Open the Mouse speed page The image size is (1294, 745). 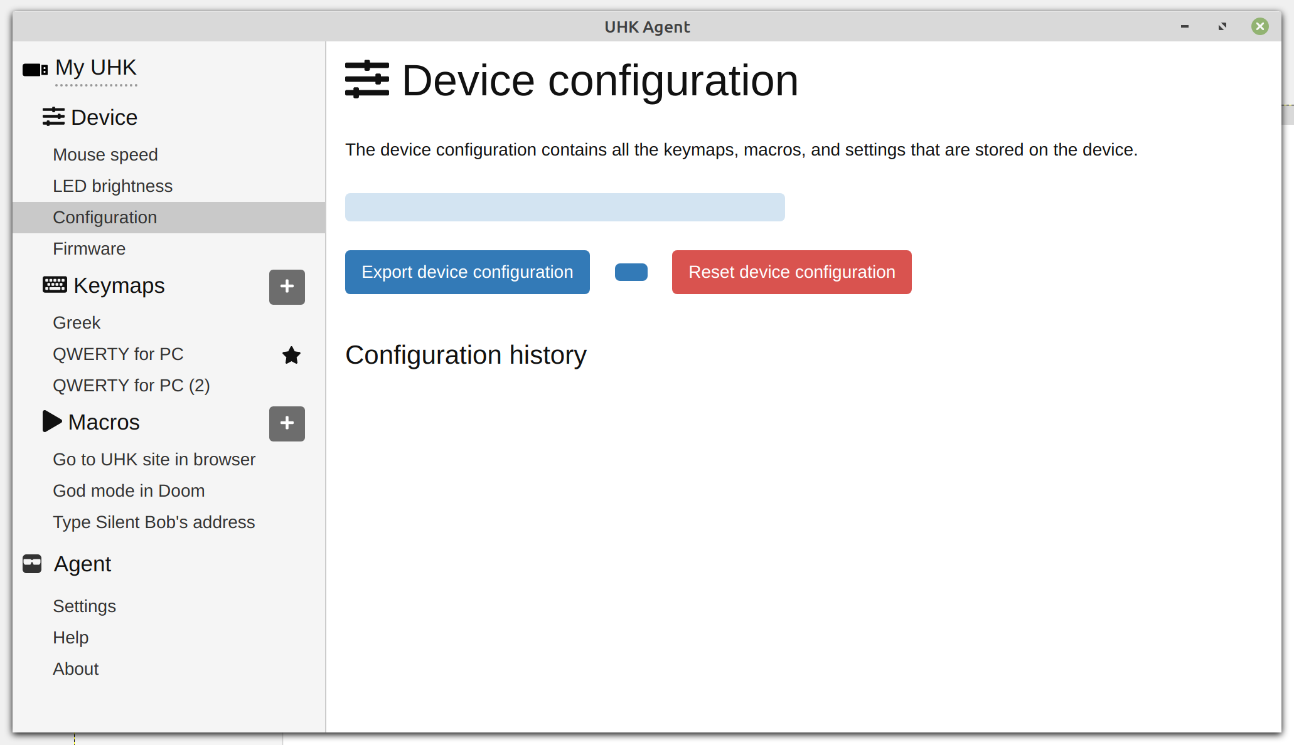pyautogui.click(x=105, y=154)
